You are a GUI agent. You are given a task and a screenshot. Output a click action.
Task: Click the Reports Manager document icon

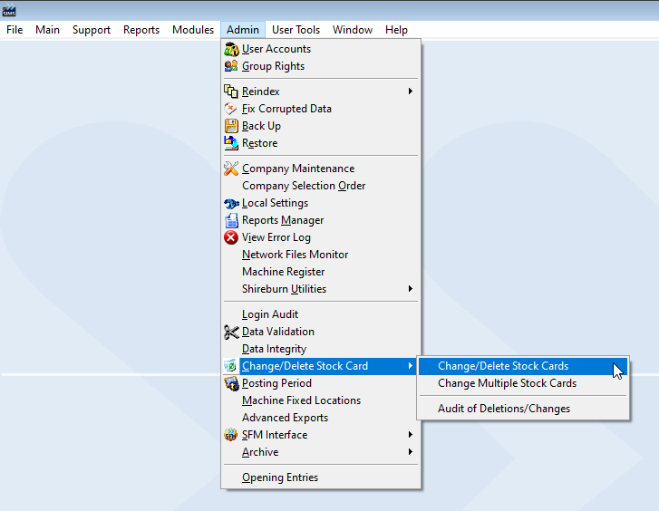coord(231,220)
